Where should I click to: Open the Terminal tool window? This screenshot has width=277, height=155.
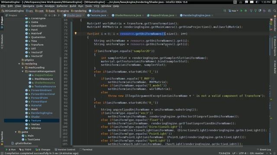86,149
